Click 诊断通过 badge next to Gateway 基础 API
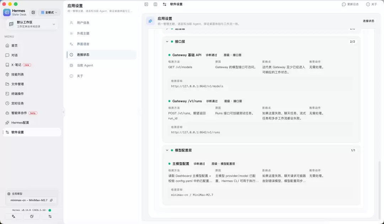The width and height of the screenshot is (384, 224). pyautogui.click(x=211, y=55)
